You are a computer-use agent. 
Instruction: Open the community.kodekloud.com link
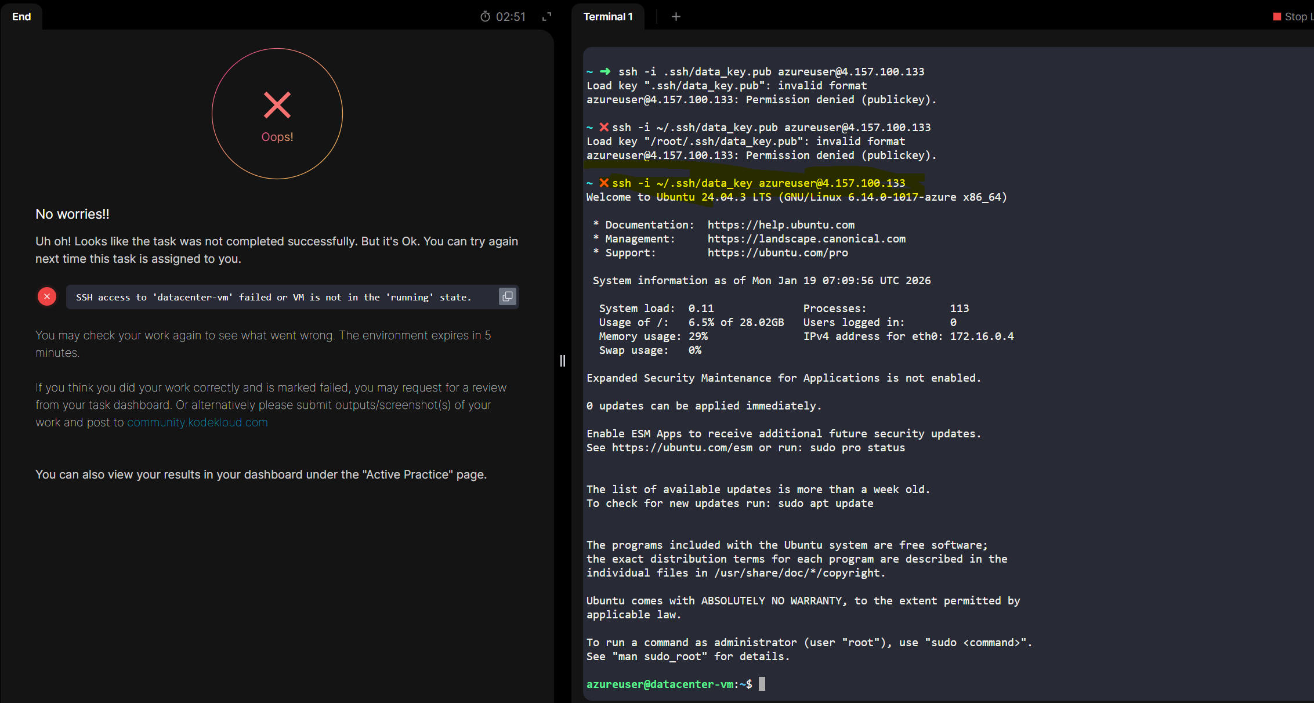[197, 422]
